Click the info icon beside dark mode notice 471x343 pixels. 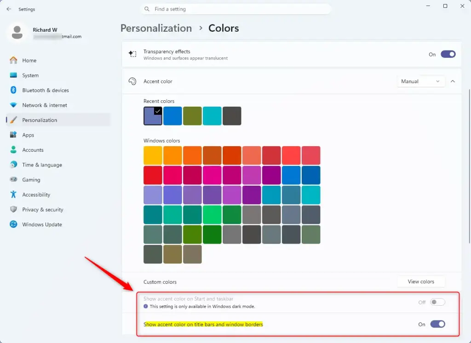click(x=146, y=306)
